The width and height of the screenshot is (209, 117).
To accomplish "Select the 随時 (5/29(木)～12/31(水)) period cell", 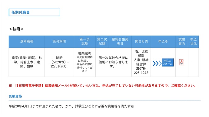I will pyautogui.click(x=59, y=62).
